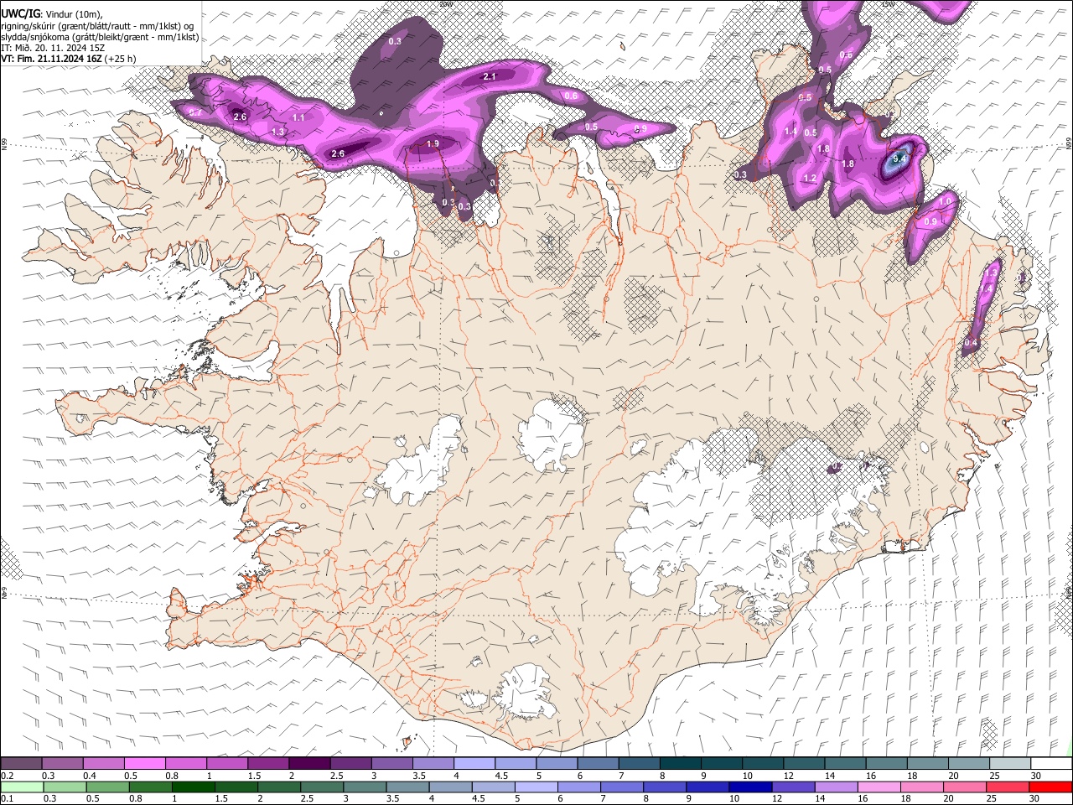Viewport: 1073px width, 805px height.
Task: Click the 0.7 value label on the map
Action: coord(195,112)
